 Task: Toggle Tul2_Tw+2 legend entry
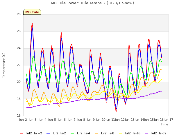31,133
